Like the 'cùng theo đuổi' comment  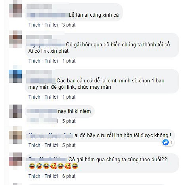point(34,176)
